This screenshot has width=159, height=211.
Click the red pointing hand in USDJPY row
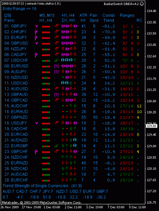click(x=57, y=123)
